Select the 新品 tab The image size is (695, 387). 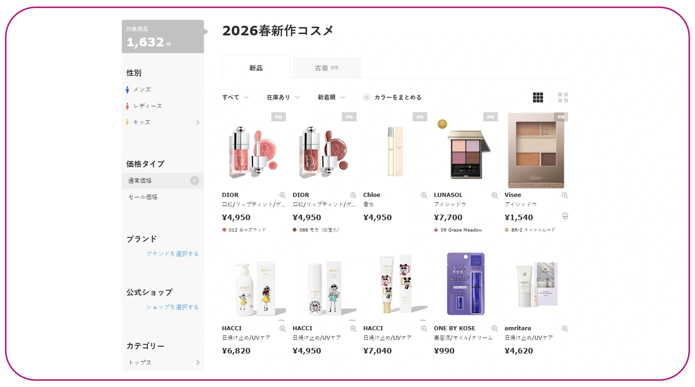click(256, 67)
